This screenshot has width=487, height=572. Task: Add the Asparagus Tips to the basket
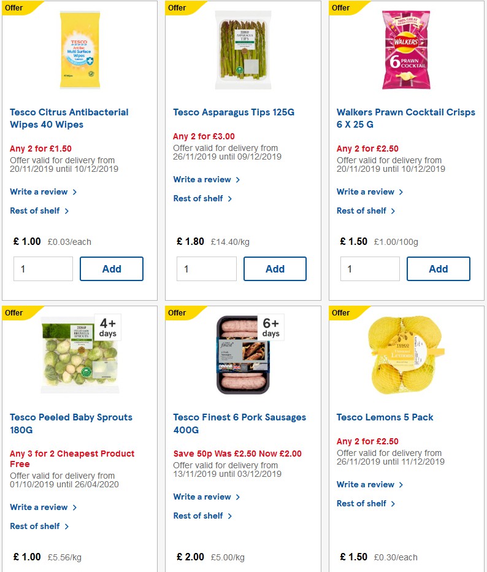pos(275,268)
